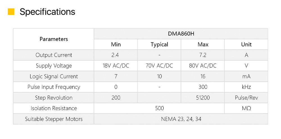Image resolution: width=281 pixels, height=139 pixels.
Task: Select the 70V AC/DC typical voltage cell
Action: pos(159,66)
